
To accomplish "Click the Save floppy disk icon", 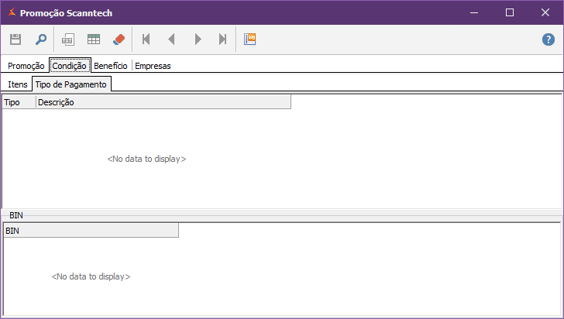I will coord(15,39).
